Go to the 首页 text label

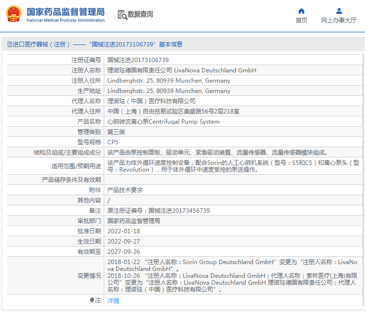point(301,21)
